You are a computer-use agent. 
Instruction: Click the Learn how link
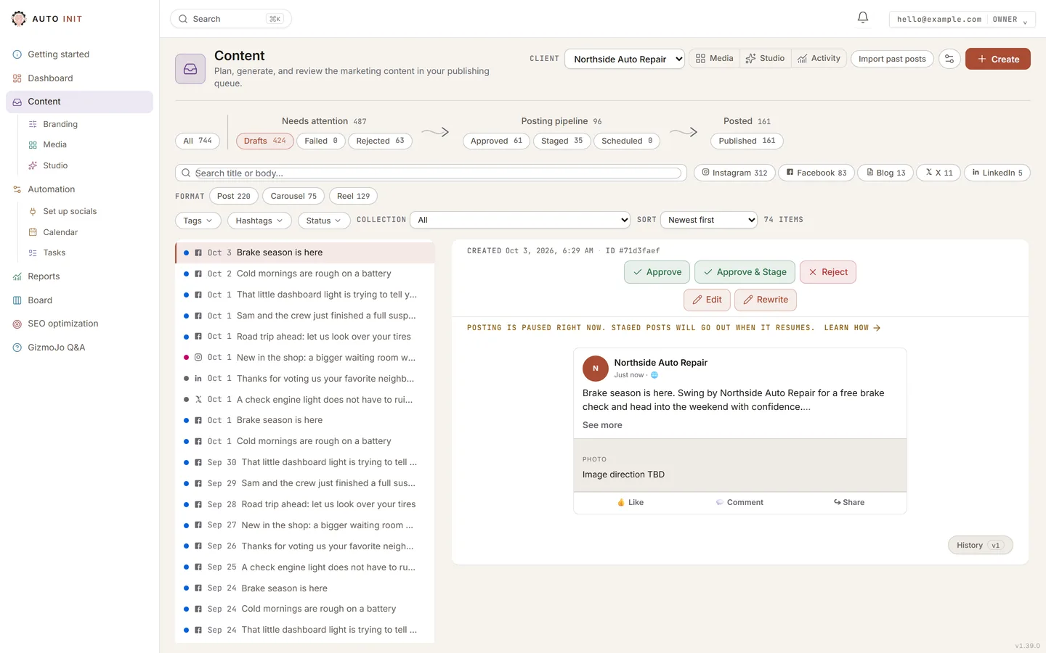point(852,328)
